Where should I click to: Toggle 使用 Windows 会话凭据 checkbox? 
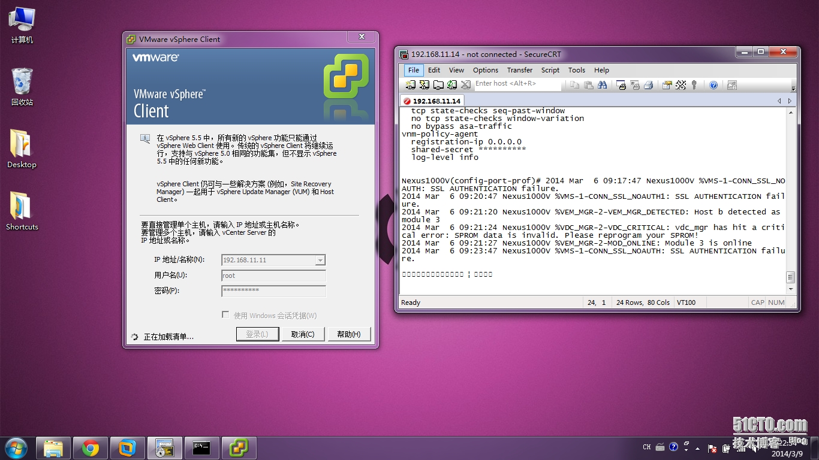[225, 315]
